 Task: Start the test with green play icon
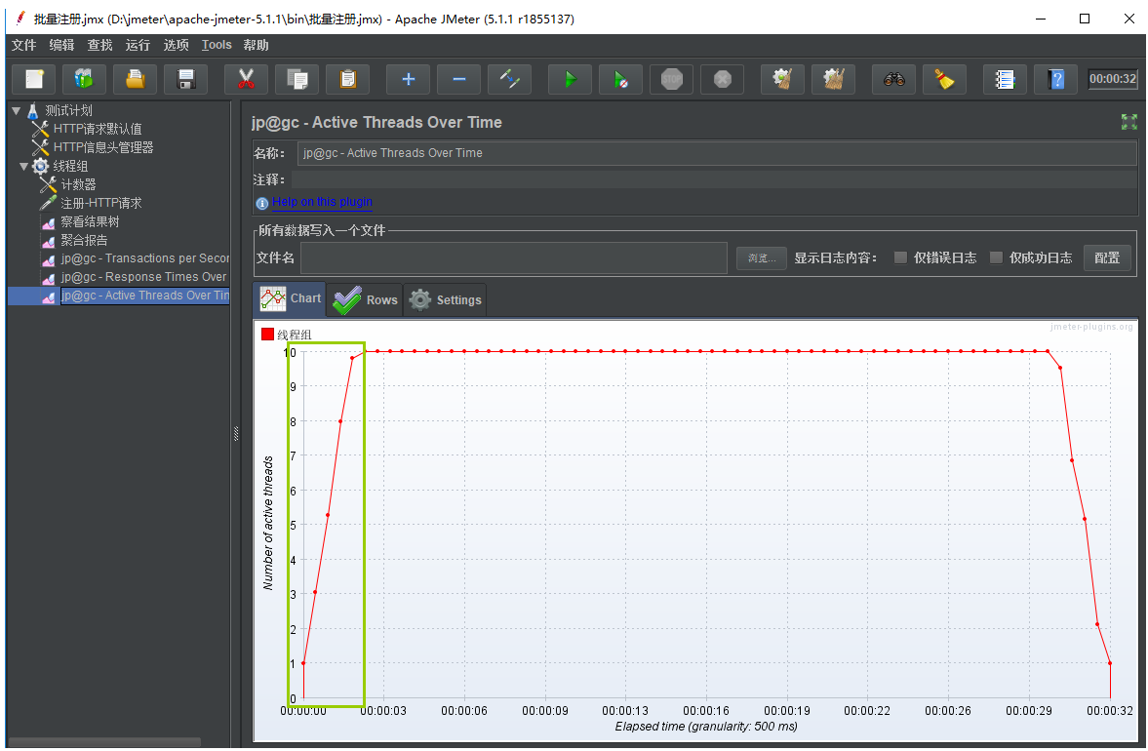point(571,79)
